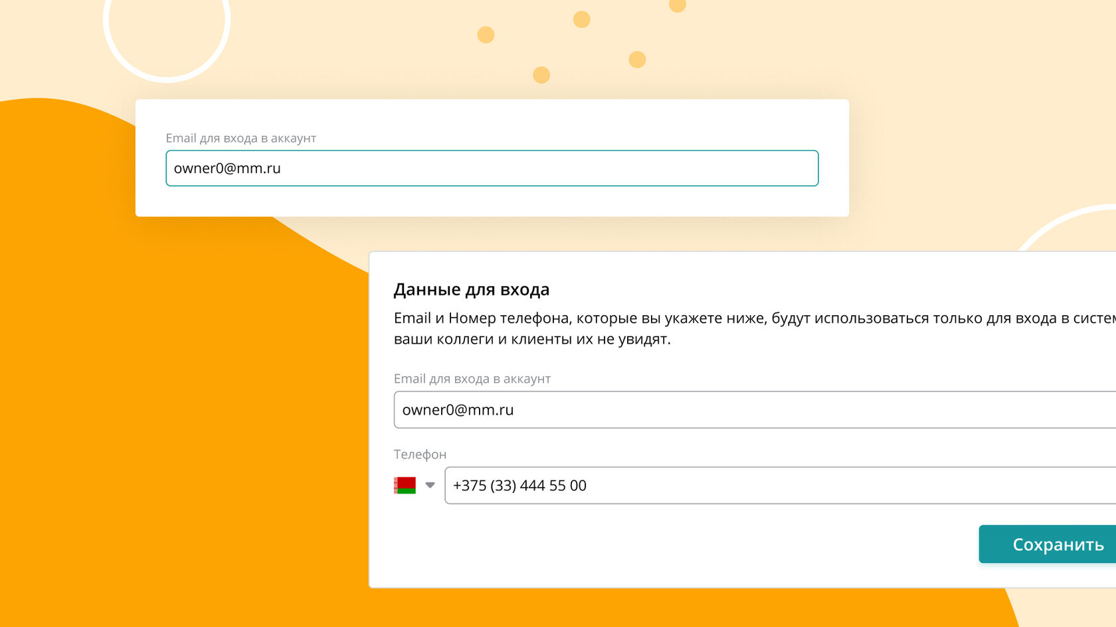Click the Данные для входа heading
Screen dimensions: 1116x627
[472, 289]
